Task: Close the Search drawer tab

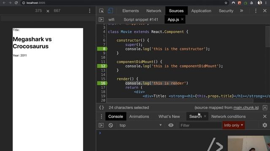Action: point(205,116)
